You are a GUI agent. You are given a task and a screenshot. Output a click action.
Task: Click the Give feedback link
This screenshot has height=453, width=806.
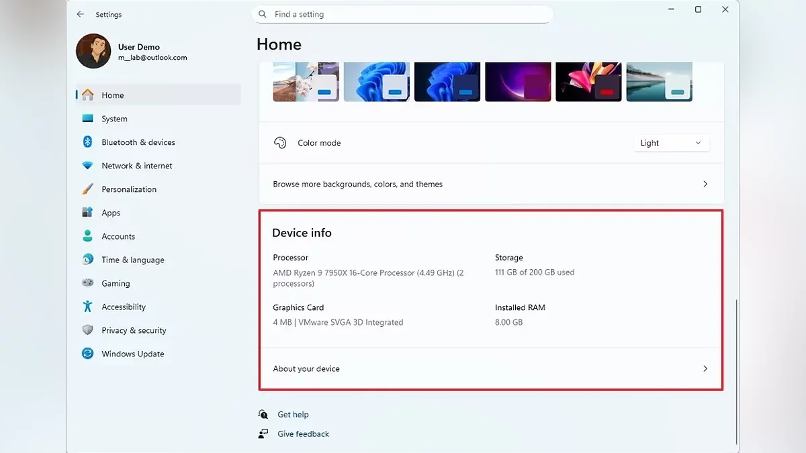[303, 434]
